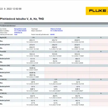Click the timestamp 13.9.2022 21:04:03
This screenshot has width=108, height=108.
pyautogui.click(x=33, y=77)
